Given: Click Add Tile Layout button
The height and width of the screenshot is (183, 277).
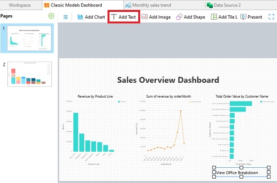Looking at the screenshot, I should 224,17.
